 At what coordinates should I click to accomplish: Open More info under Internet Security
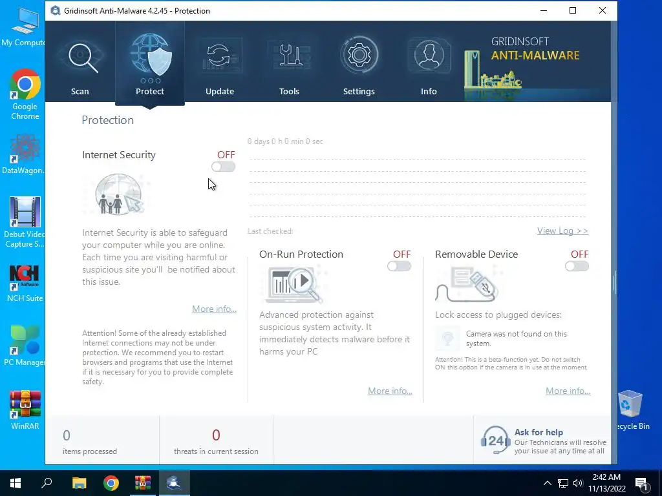click(214, 309)
